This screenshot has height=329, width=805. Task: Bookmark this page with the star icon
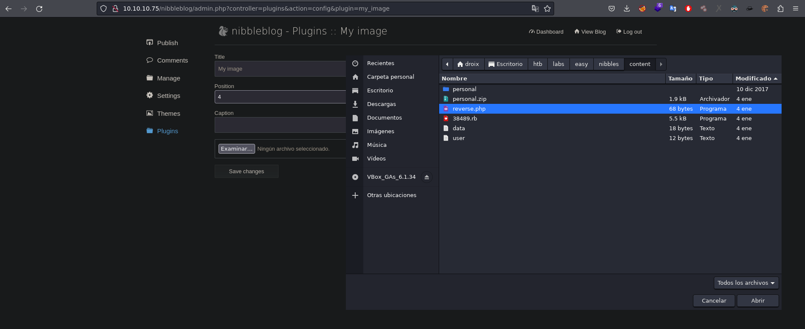(547, 9)
